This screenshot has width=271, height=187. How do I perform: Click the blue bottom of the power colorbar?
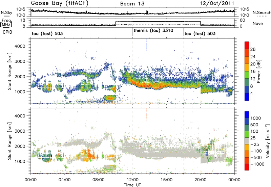[247, 97]
